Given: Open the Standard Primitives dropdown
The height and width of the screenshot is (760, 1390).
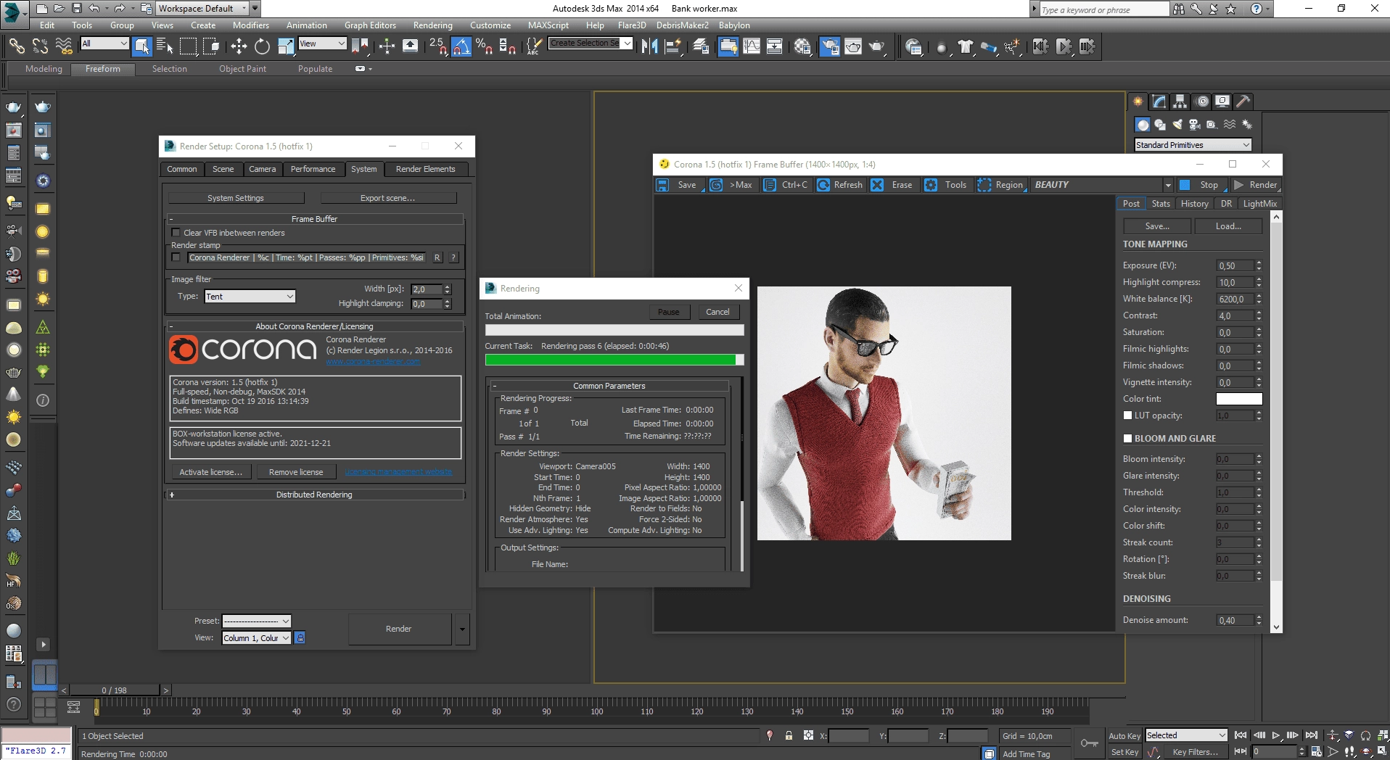Looking at the screenshot, I should coord(1193,145).
